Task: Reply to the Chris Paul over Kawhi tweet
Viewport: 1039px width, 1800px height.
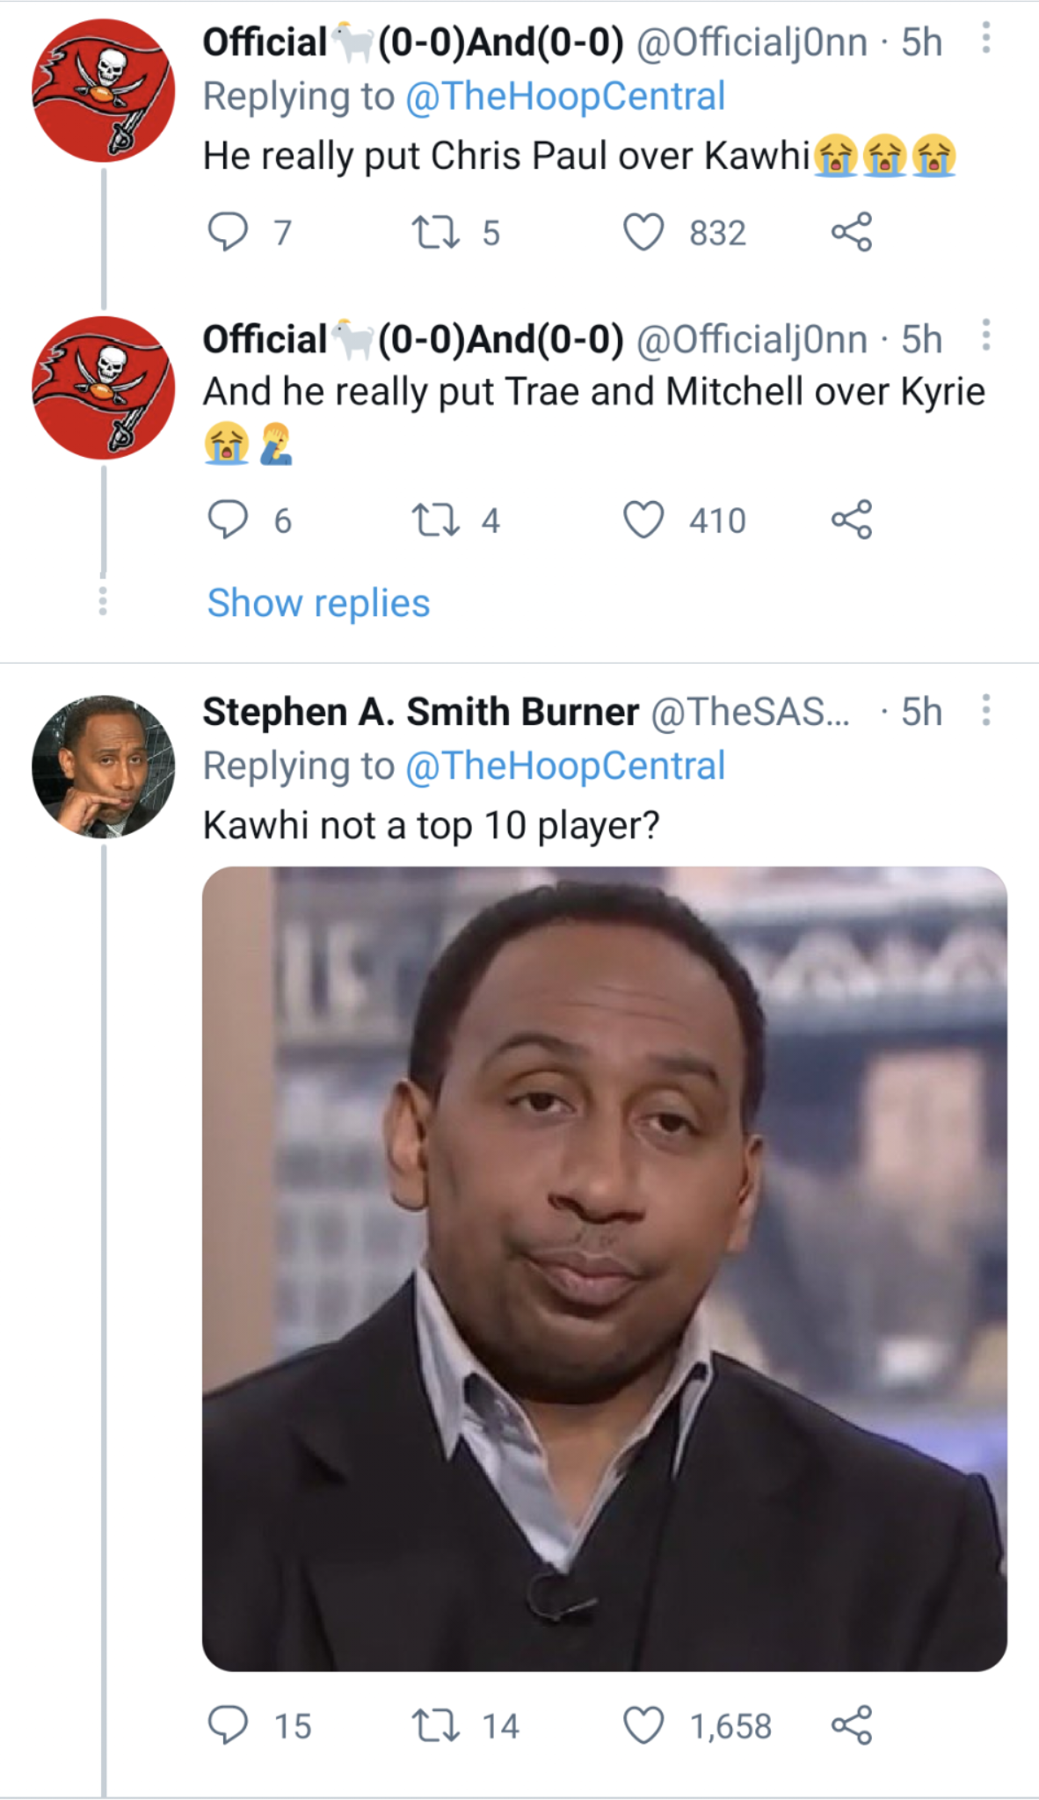Action: pyautogui.click(x=228, y=232)
